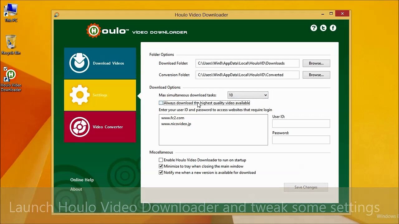Image resolution: width=399 pixels, height=224 pixels.
Task: Click Save Changes button
Action: tap(306, 187)
